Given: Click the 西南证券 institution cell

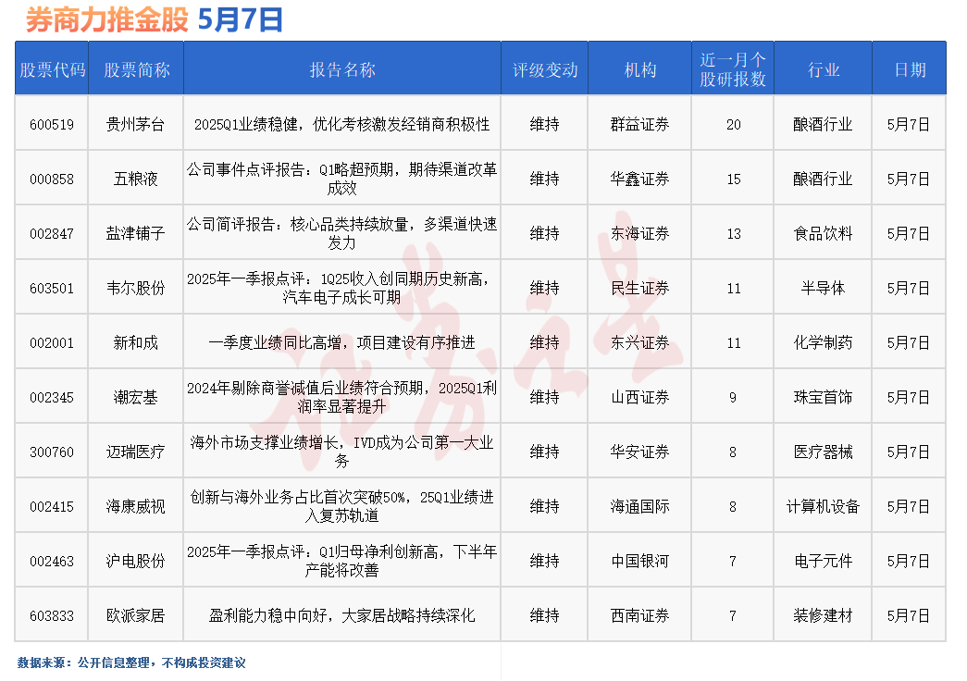Looking at the screenshot, I should coord(640,616).
